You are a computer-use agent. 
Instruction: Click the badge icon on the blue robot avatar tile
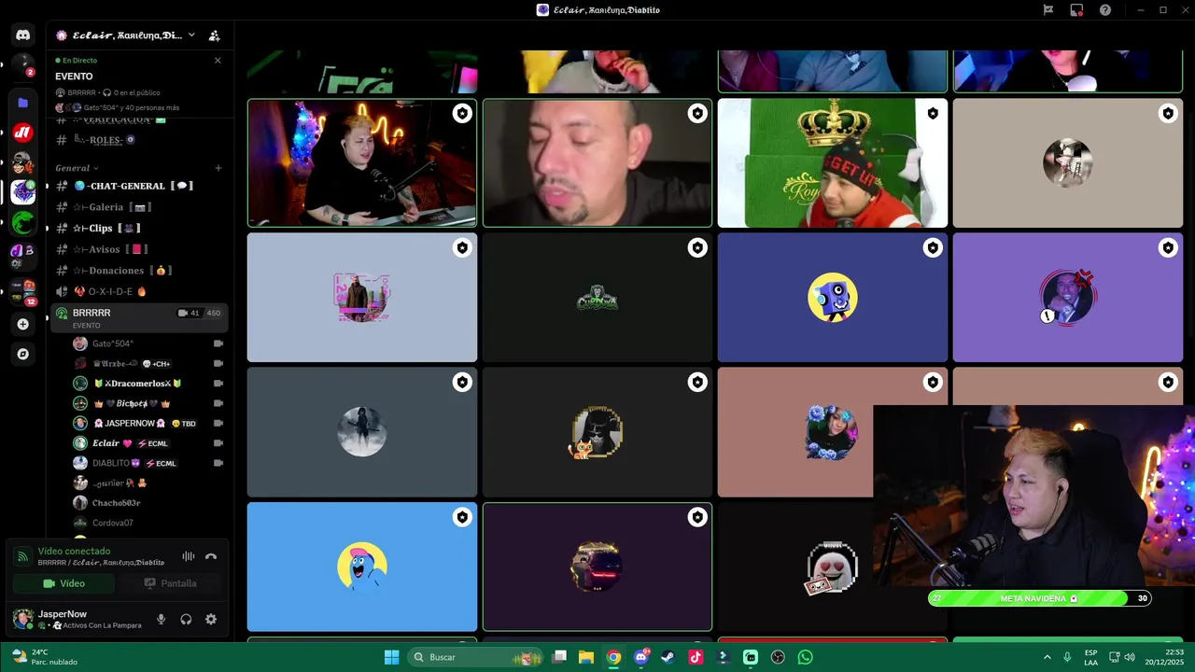point(933,248)
